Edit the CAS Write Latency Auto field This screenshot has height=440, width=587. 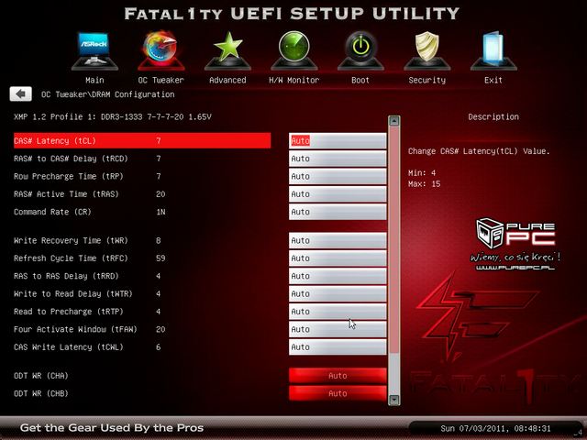click(x=338, y=347)
